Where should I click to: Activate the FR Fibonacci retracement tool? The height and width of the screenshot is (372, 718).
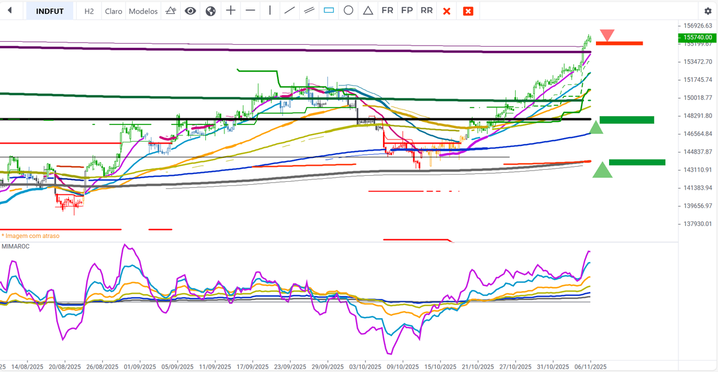388,11
